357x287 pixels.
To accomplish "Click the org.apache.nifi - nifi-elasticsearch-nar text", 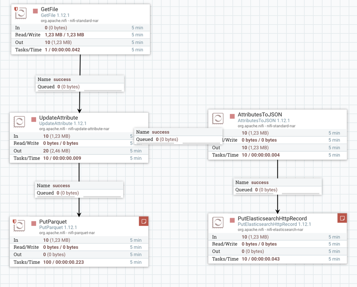I will (271, 230).
